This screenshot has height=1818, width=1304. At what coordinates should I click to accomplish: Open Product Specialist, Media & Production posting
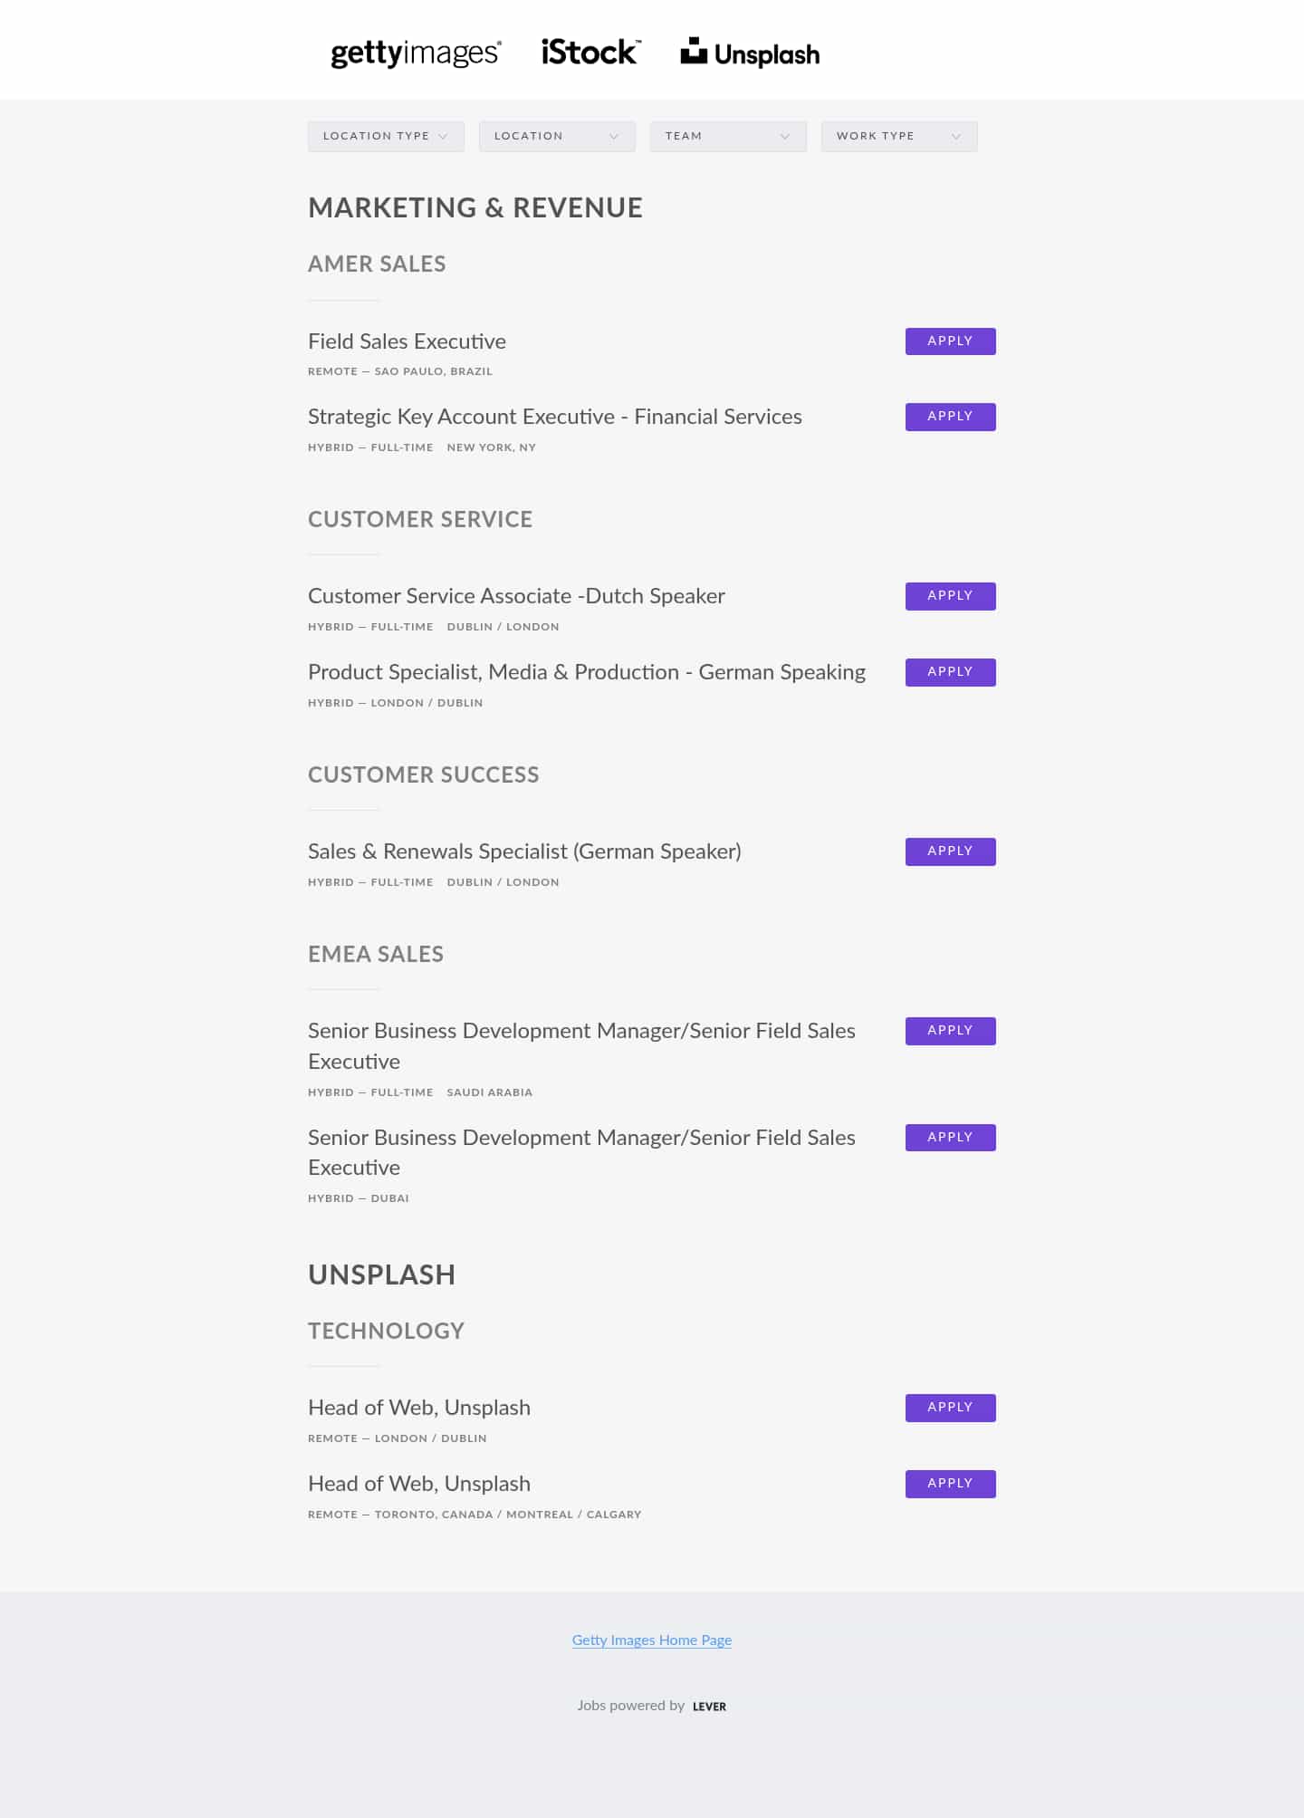point(587,672)
